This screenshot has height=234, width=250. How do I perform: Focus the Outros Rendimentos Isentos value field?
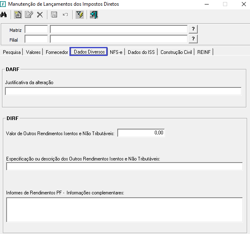[141, 133]
